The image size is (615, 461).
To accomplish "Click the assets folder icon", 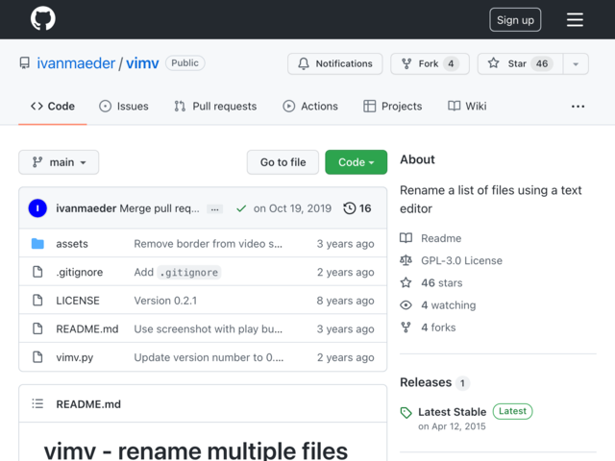I will click(37, 243).
